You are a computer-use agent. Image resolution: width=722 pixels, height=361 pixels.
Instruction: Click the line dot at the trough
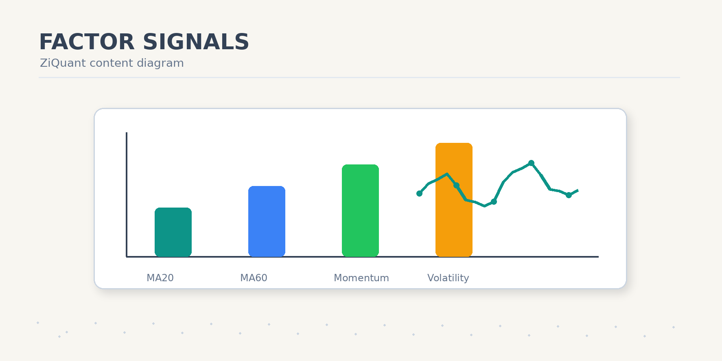pos(494,201)
